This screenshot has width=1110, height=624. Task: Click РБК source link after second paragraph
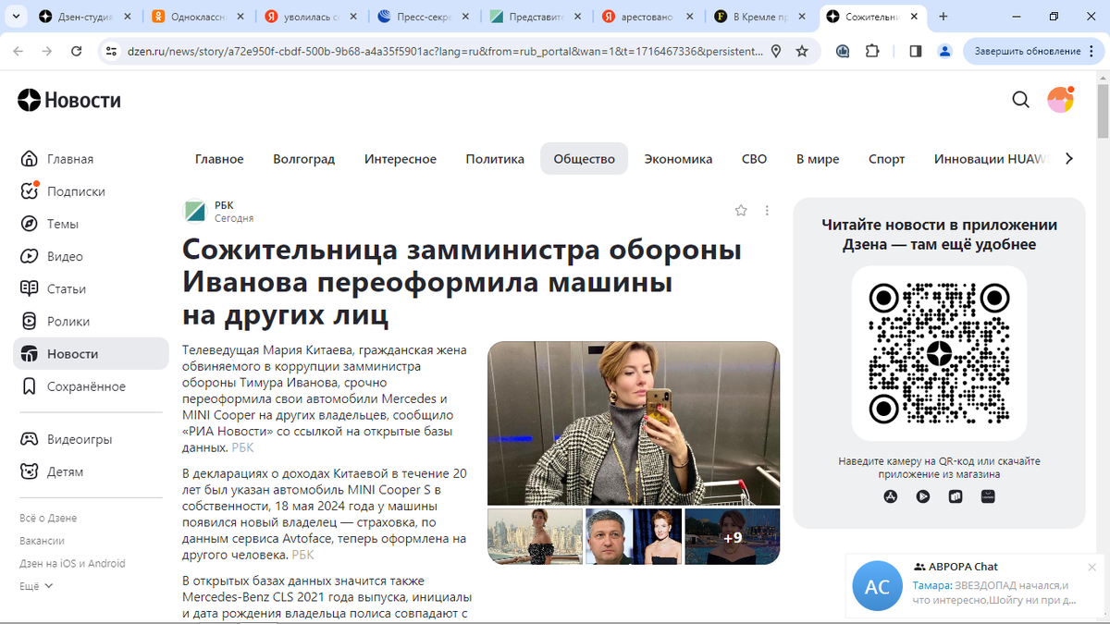coord(302,555)
